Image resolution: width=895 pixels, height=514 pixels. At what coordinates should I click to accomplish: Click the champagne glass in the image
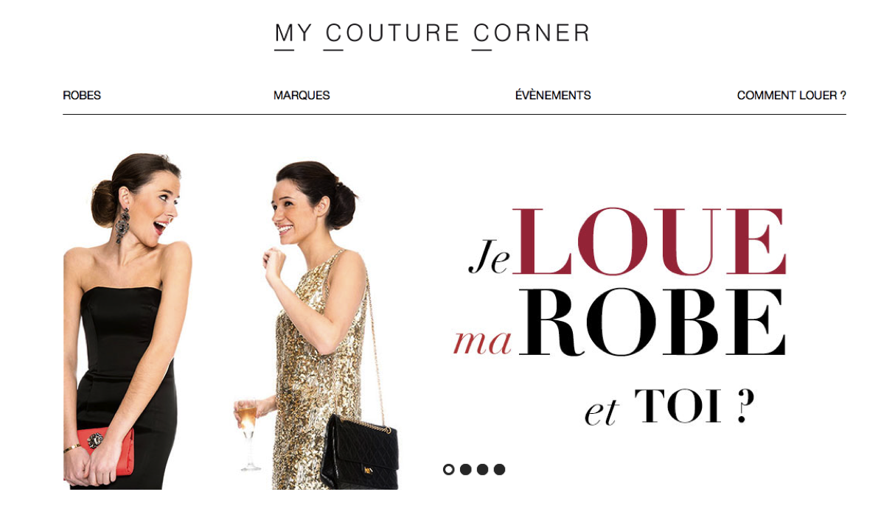pyautogui.click(x=248, y=434)
